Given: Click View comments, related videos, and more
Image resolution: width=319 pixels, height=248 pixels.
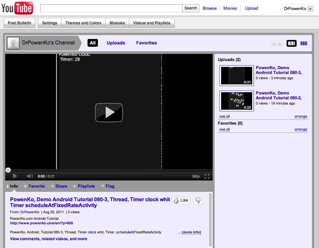Looking at the screenshot, I should pyautogui.click(x=48, y=239).
